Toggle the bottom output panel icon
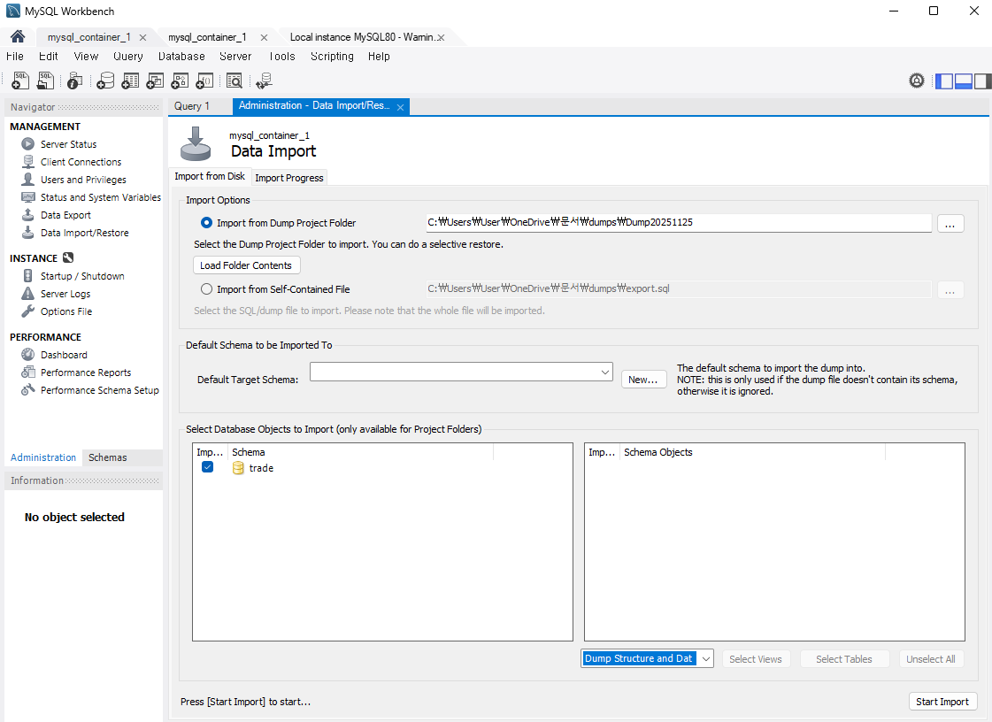This screenshot has width=992, height=722. coord(964,81)
